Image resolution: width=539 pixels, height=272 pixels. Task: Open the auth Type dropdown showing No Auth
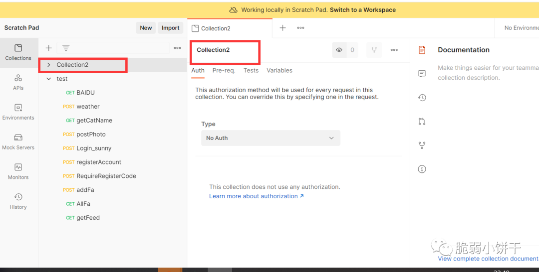coord(271,138)
